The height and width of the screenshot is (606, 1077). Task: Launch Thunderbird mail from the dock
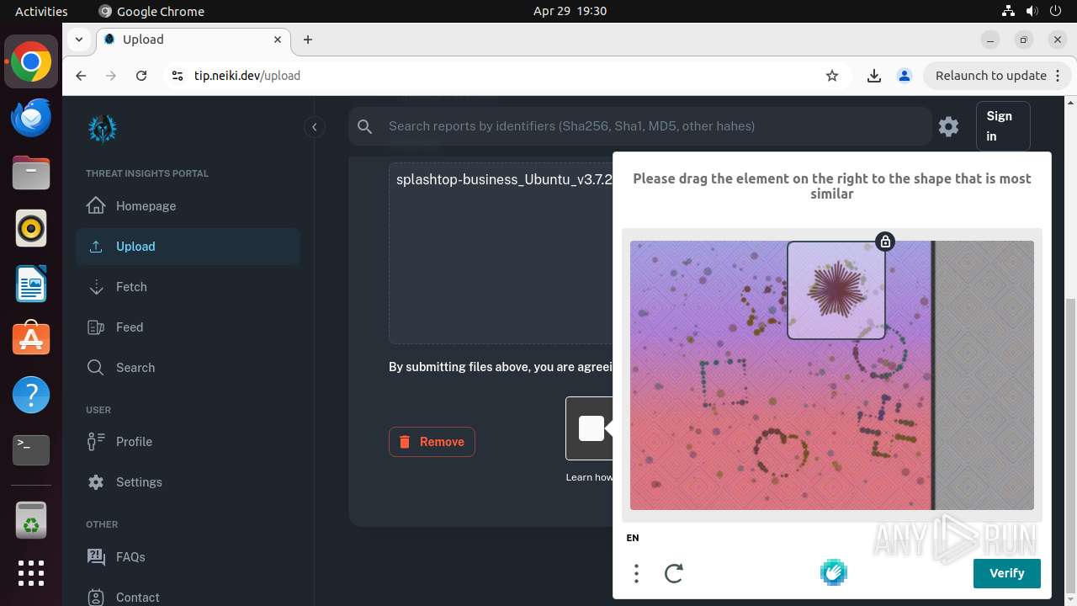(31, 118)
